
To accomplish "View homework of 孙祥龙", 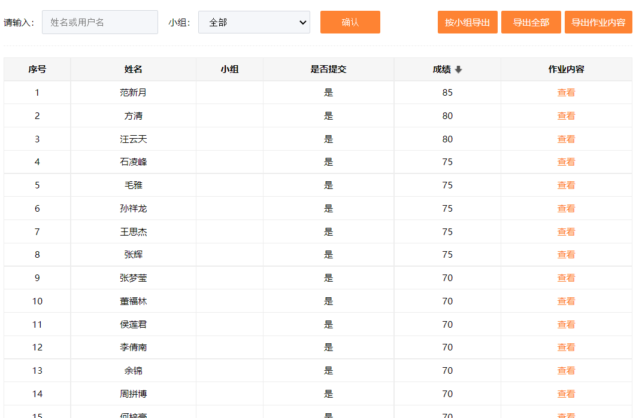I will click(566, 209).
